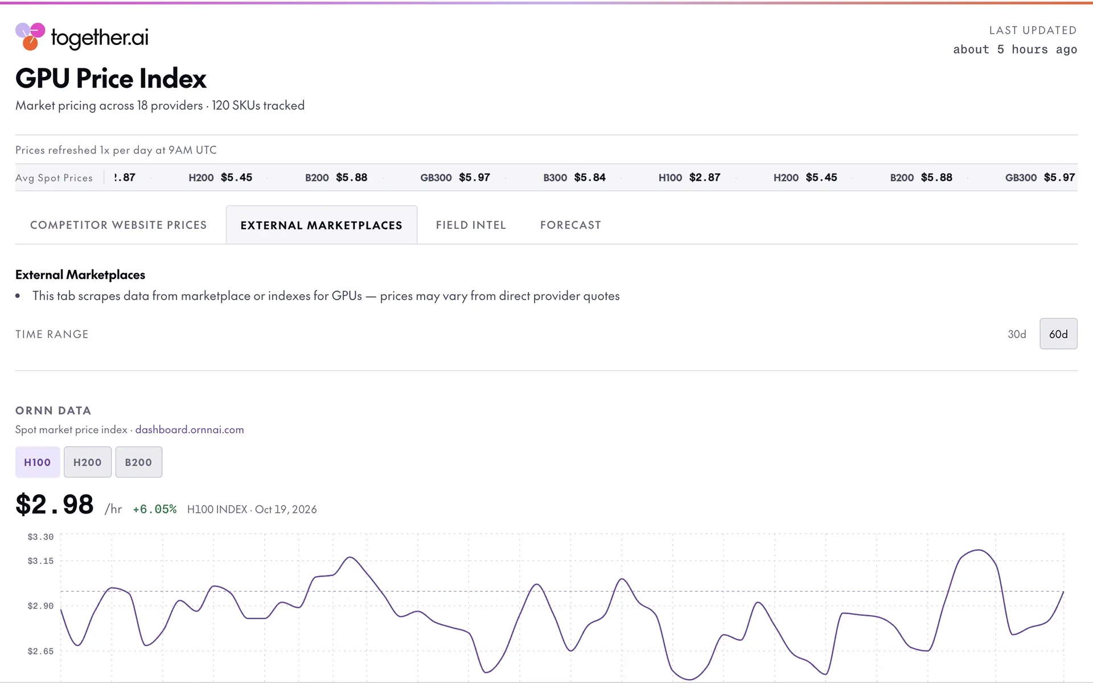Select the B200 GPU chip

pyautogui.click(x=139, y=462)
